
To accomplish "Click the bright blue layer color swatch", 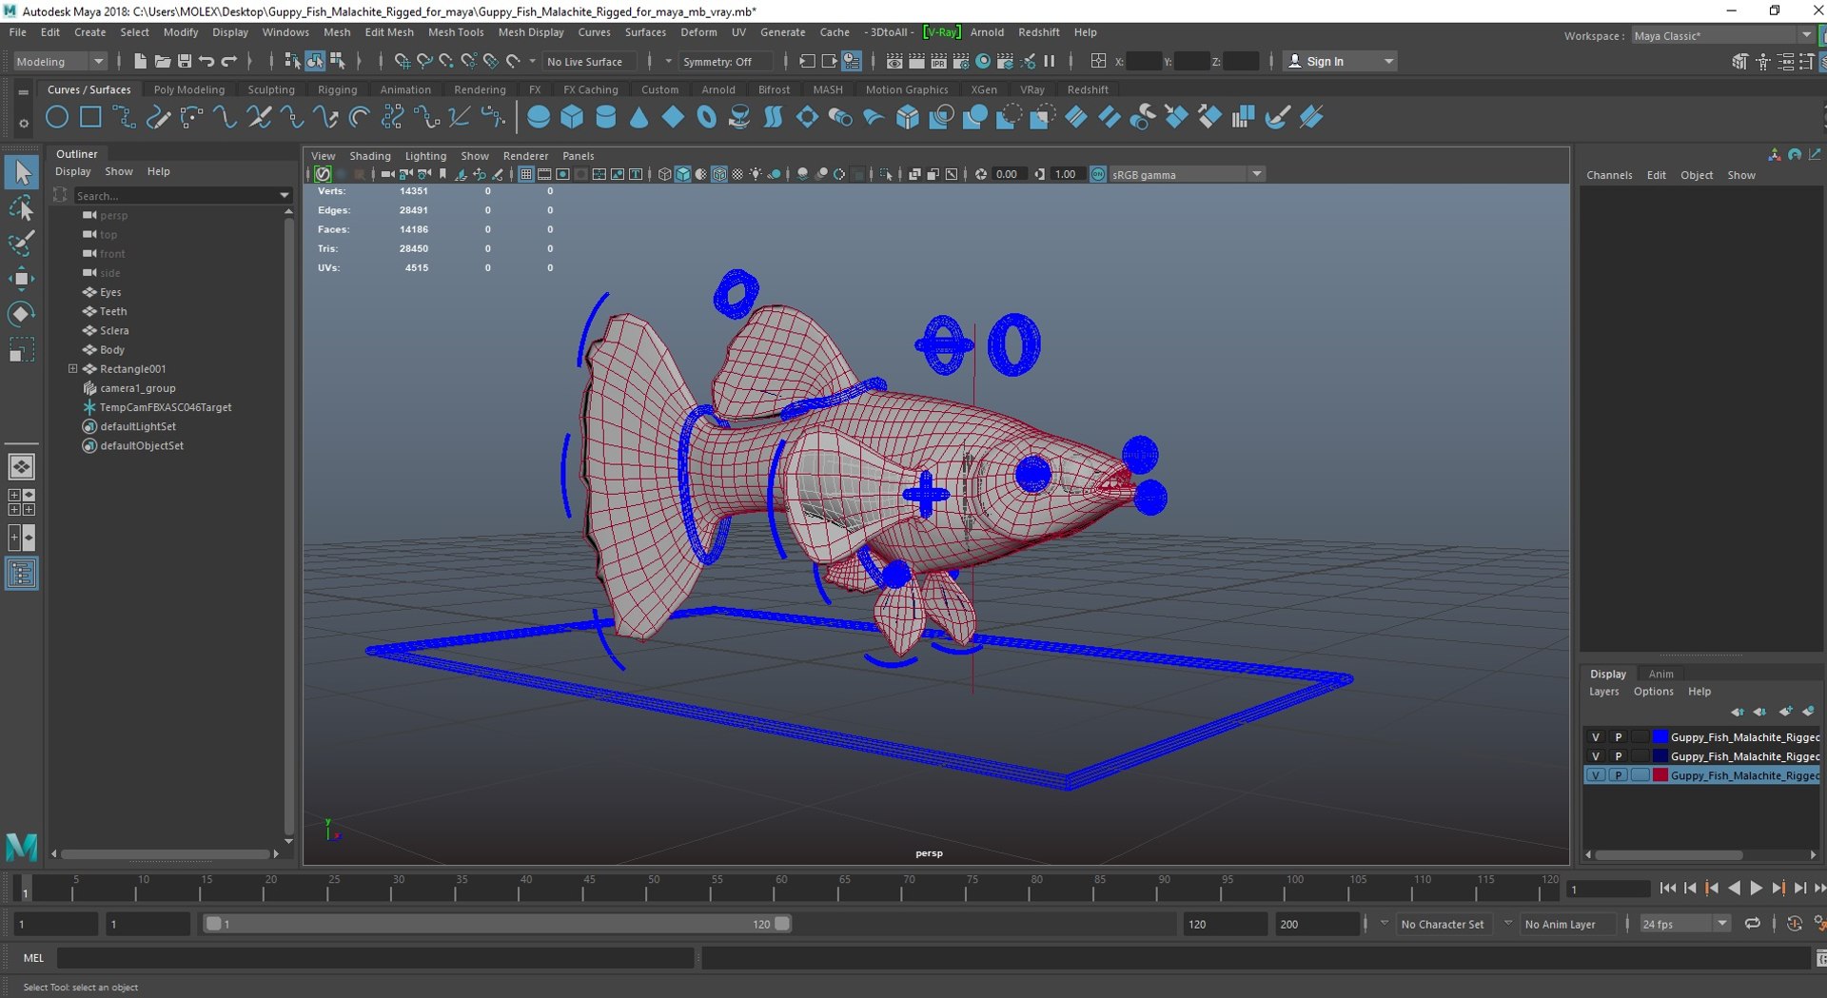I will point(1660,737).
